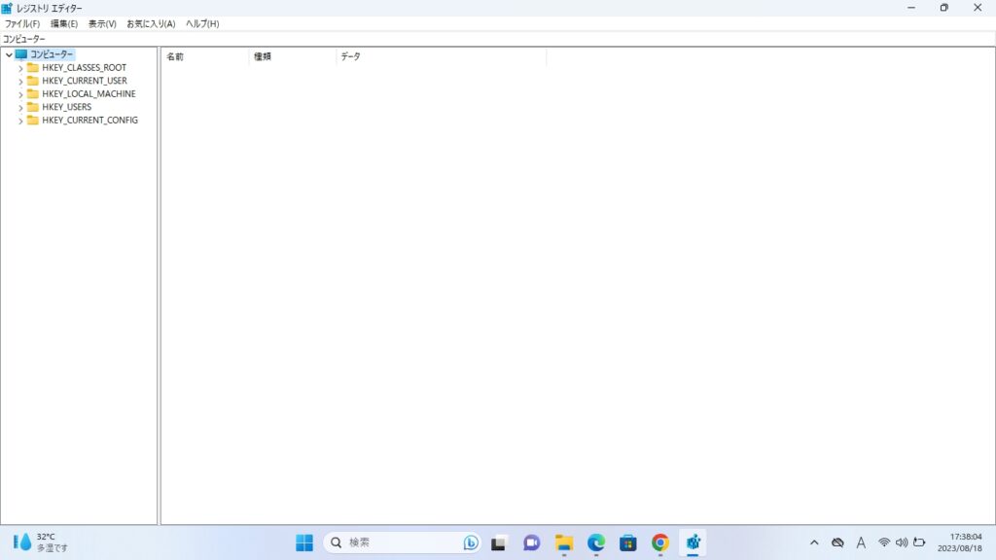Expand the HKEY_USERS tree node
This screenshot has height=560, width=996.
[20, 108]
